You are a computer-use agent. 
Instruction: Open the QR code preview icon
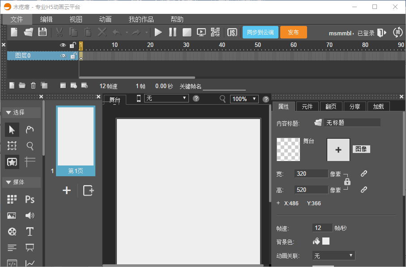pyautogui.click(x=215, y=32)
